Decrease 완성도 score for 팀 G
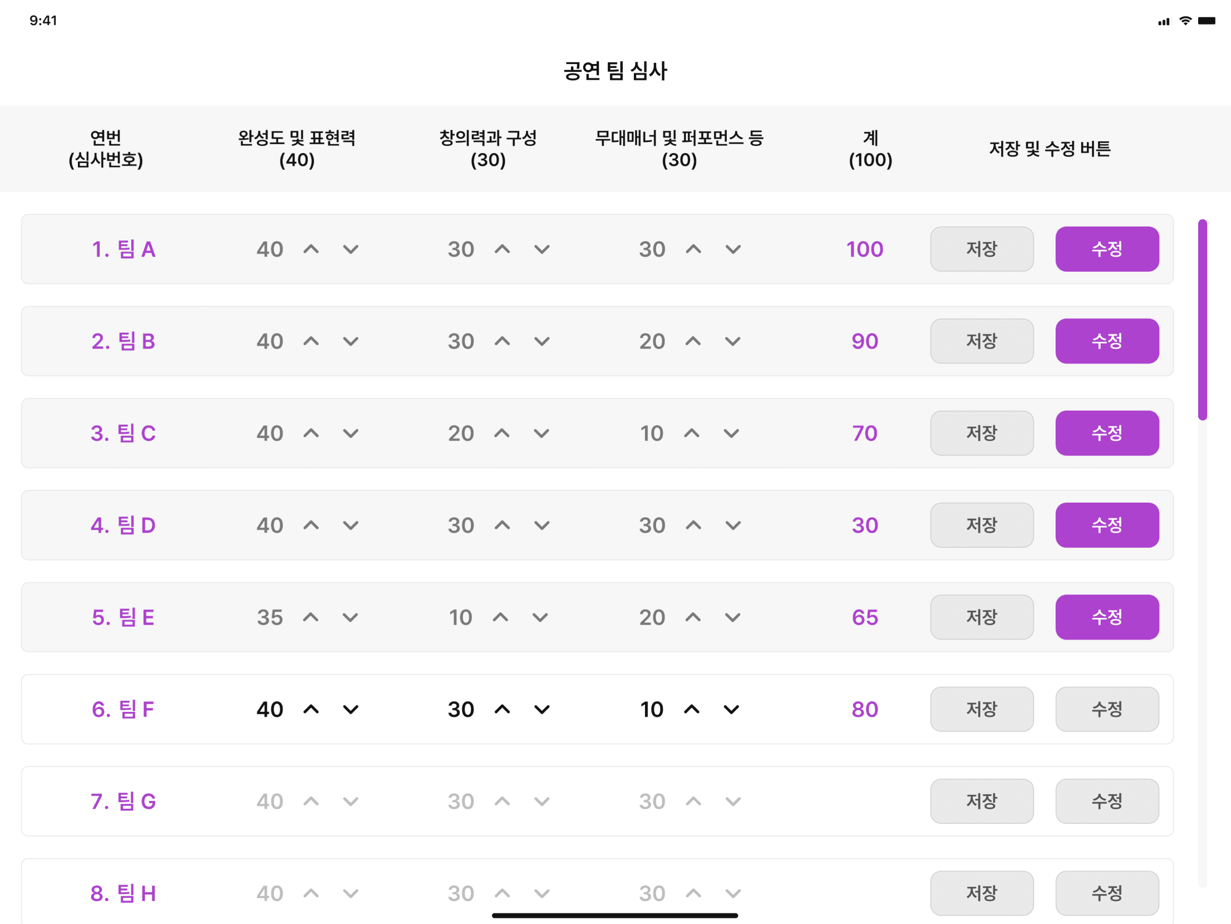The width and height of the screenshot is (1231, 924). tap(351, 802)
